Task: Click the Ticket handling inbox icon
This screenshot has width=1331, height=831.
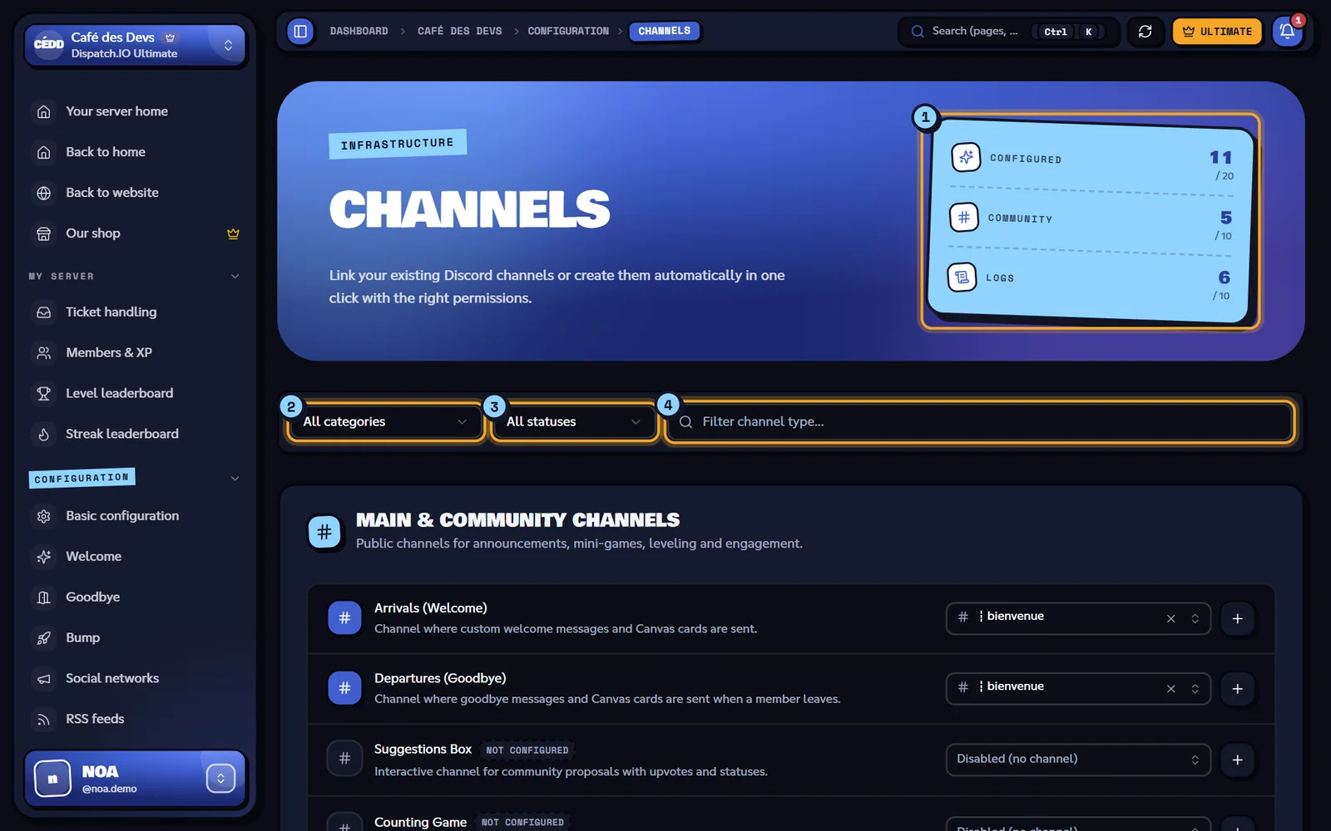Action: [44, 312]
